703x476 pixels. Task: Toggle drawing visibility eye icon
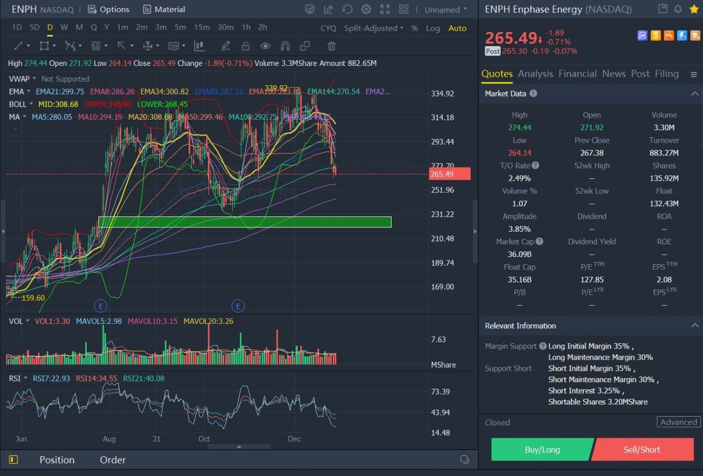(265, 46)
